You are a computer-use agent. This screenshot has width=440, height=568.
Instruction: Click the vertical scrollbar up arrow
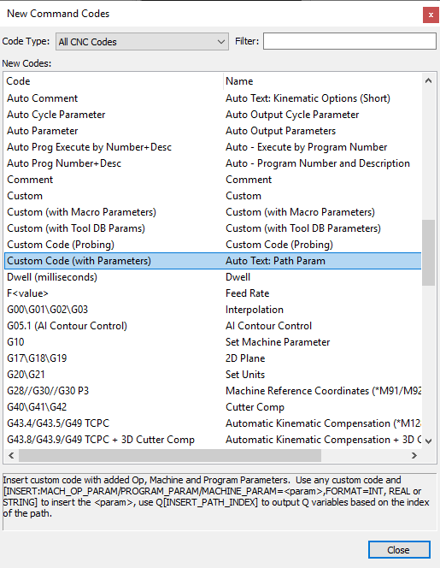(x=428, y=80)
